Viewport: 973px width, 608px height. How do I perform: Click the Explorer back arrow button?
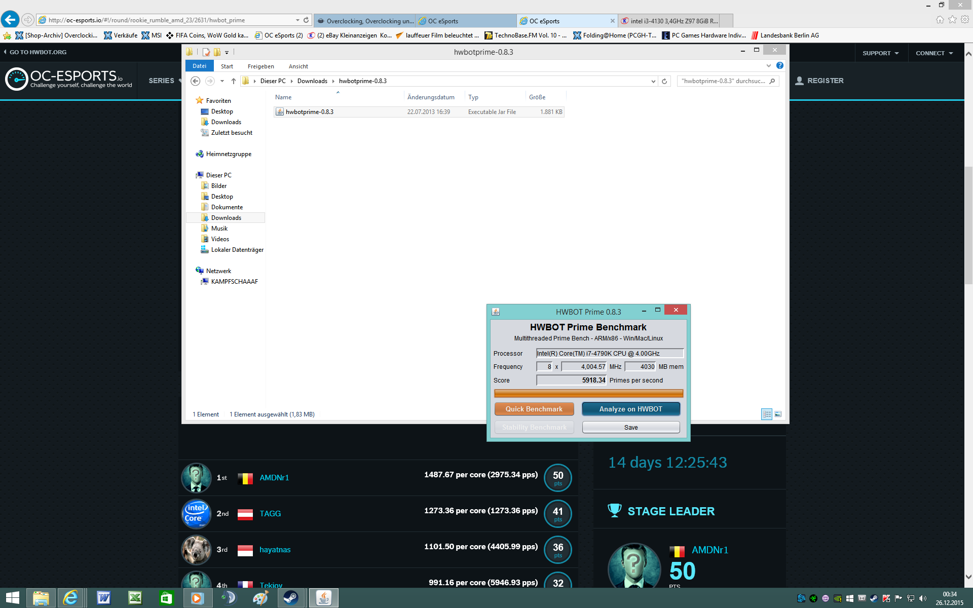(195, 81)
